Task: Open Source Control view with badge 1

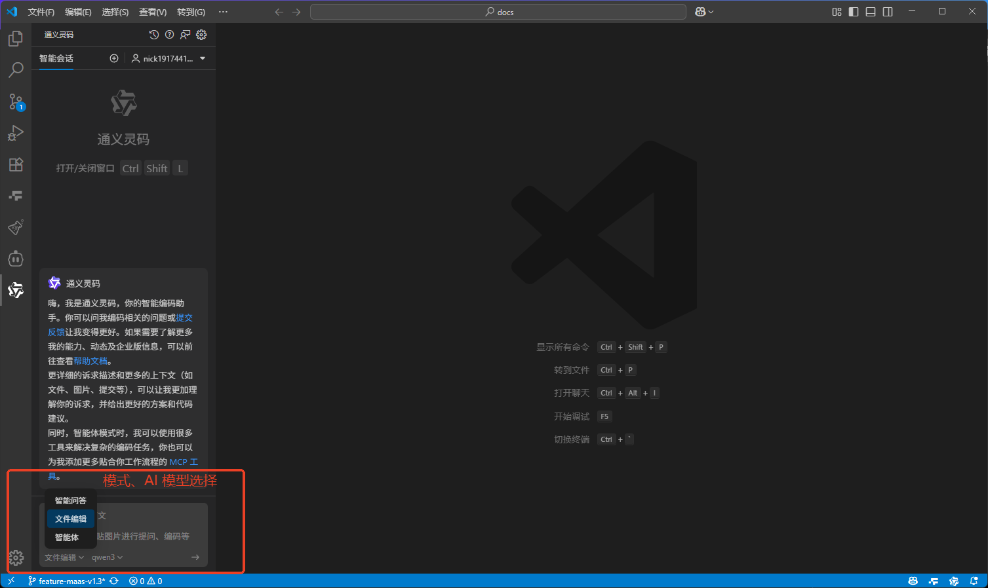Action: tap(16, 102)
